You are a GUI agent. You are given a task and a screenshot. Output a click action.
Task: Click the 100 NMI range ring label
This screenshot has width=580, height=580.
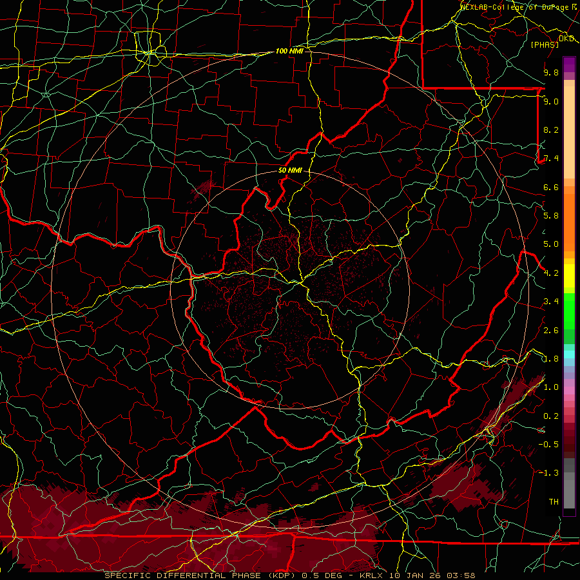289,51
